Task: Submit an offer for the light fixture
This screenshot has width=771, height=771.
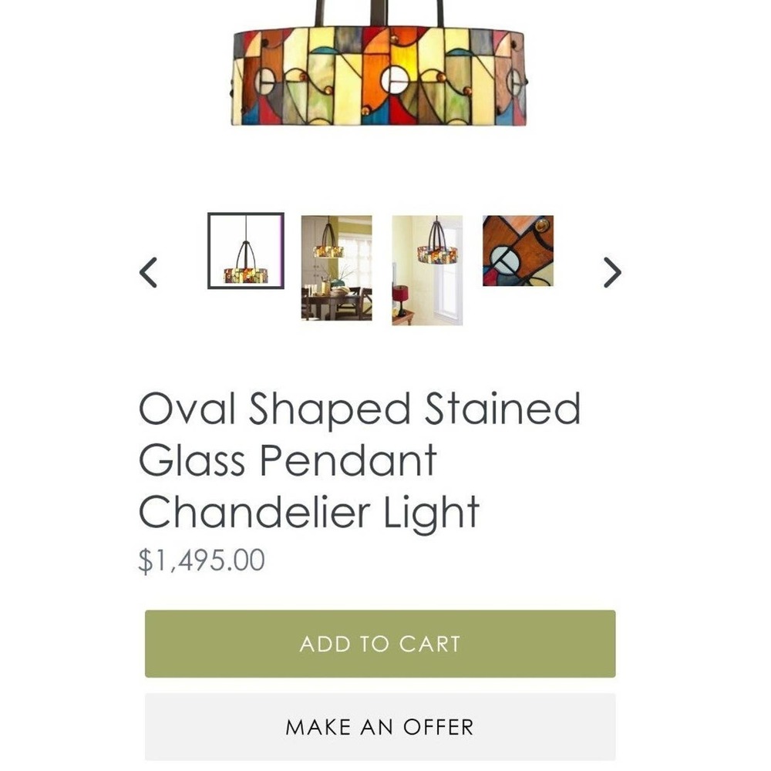Action: point(380,726)
